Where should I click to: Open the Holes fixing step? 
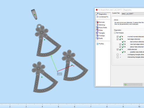point(99,30)
